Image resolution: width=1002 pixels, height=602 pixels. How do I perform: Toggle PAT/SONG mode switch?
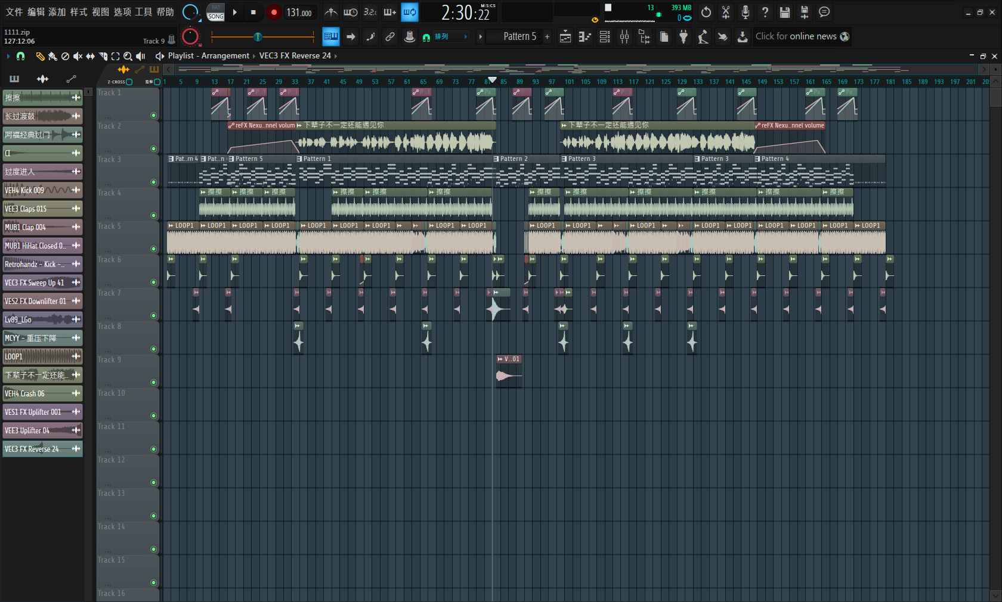pos(215,13)
